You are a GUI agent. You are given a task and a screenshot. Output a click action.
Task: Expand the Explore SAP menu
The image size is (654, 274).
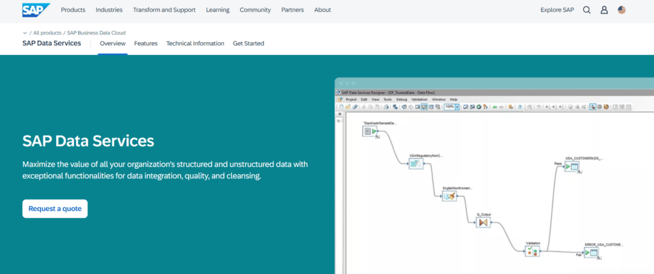click(x=557, y=10)
